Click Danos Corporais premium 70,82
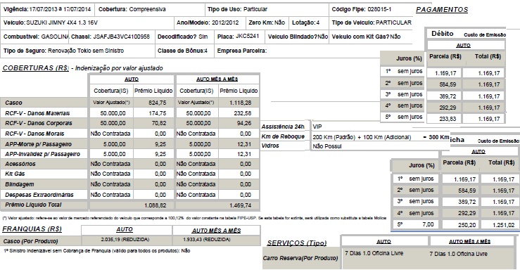The width and height of the screenshot is (520, 270). coord(160,123)
